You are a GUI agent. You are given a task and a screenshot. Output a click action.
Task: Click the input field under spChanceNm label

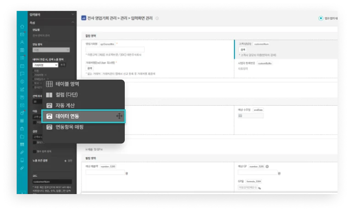click(115, 49)
